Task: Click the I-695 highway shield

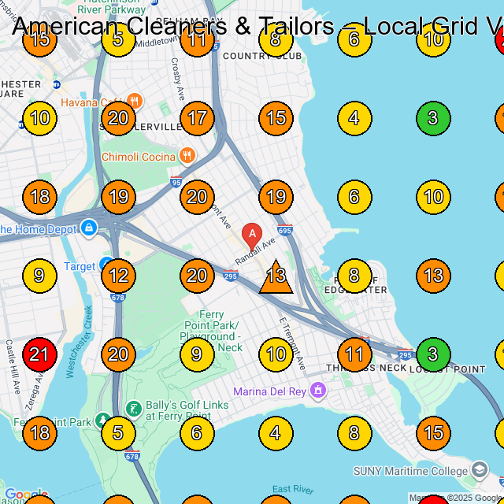Action: [x=285, y=230]
